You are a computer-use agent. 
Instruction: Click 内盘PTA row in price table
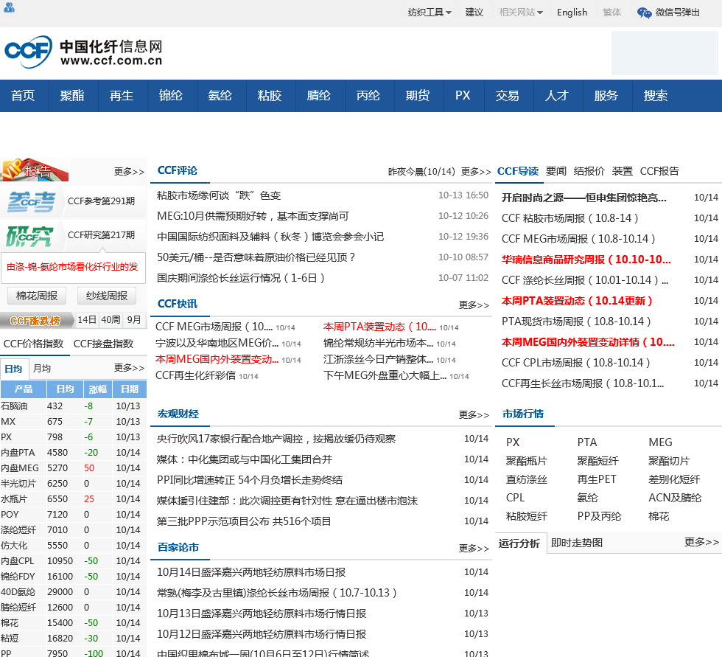[74, 453]
